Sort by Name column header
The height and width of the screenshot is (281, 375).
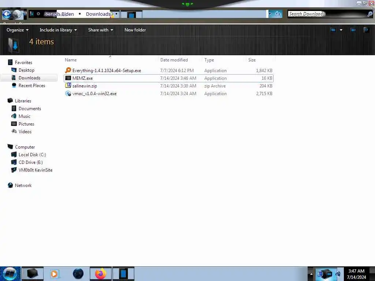(x=71, y=60)
